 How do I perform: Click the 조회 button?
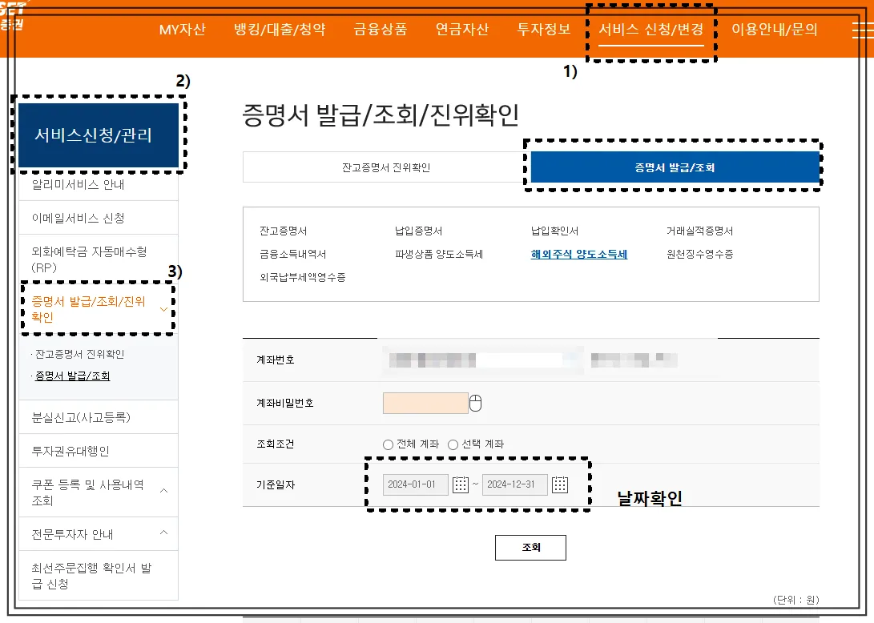530,548
